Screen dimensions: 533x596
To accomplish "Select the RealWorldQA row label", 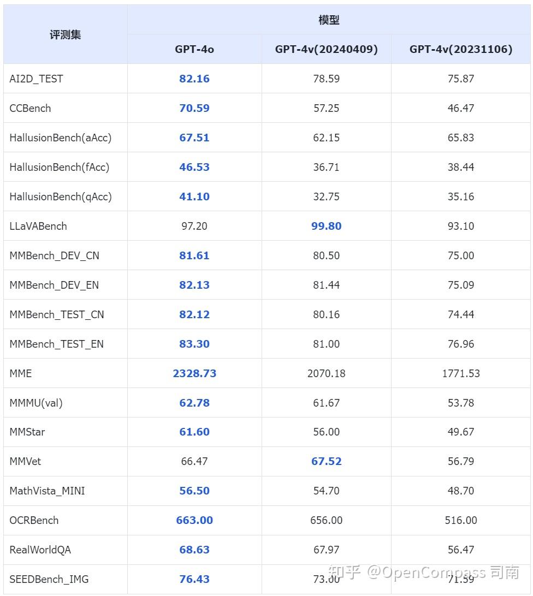I will pos(40,550).
